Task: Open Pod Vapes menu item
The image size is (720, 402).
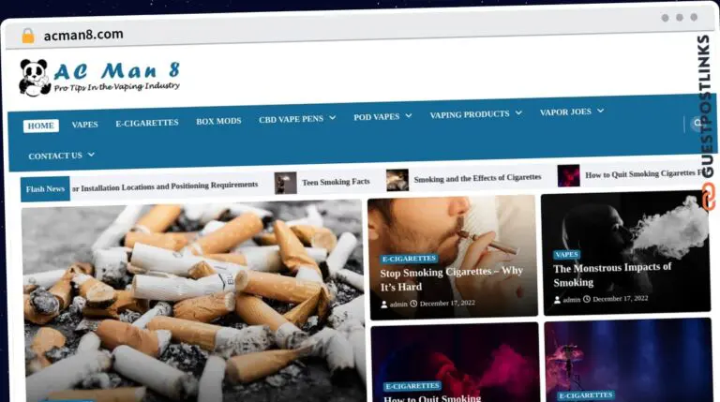Action: 377,117
